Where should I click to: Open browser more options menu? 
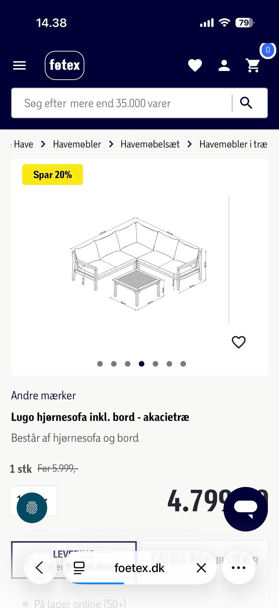coord(239,568)
